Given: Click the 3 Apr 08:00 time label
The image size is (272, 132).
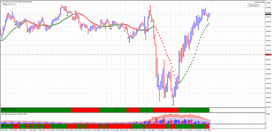Looking at the screenshot, I should [x=151, y=130].
